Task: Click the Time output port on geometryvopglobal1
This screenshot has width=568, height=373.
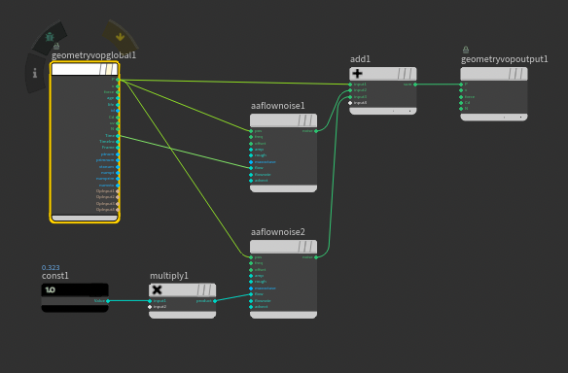Action: 118,136
